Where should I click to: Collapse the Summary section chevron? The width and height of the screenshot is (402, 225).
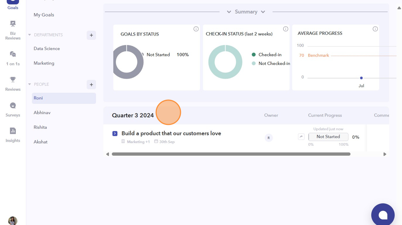click(x=229, y=12)
